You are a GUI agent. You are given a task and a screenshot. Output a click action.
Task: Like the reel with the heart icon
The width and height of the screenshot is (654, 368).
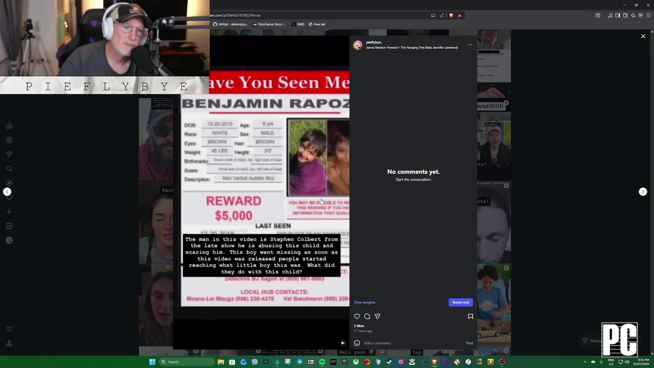(x=357, y=316)
